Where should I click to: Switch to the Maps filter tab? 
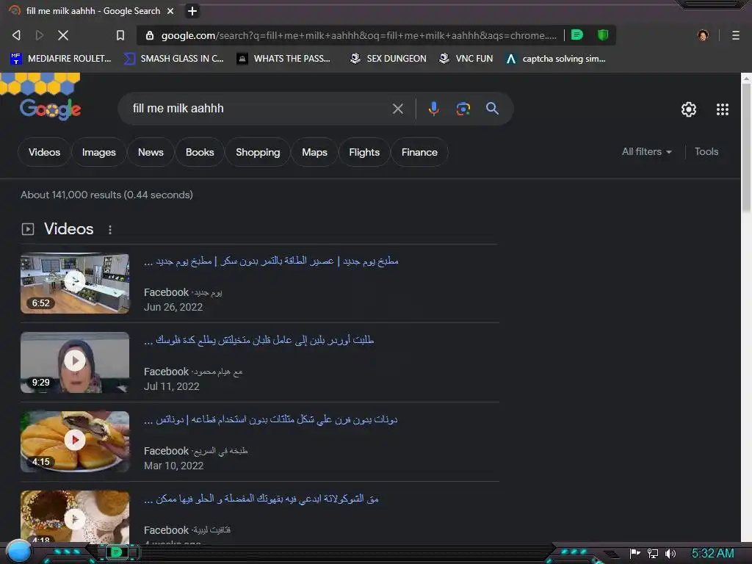click(314, 152)
